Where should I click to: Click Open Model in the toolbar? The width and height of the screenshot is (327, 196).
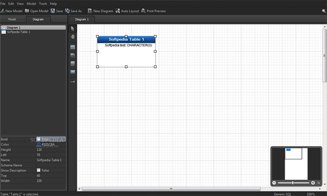37,11
